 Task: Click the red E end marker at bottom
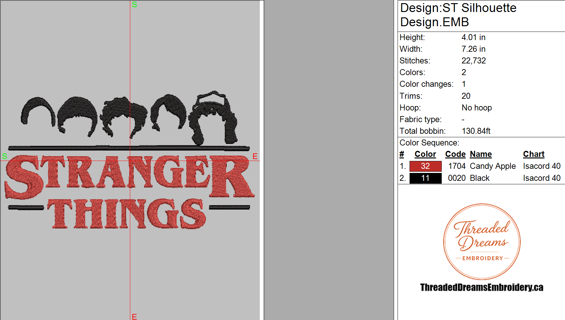(x=134, y=317)
